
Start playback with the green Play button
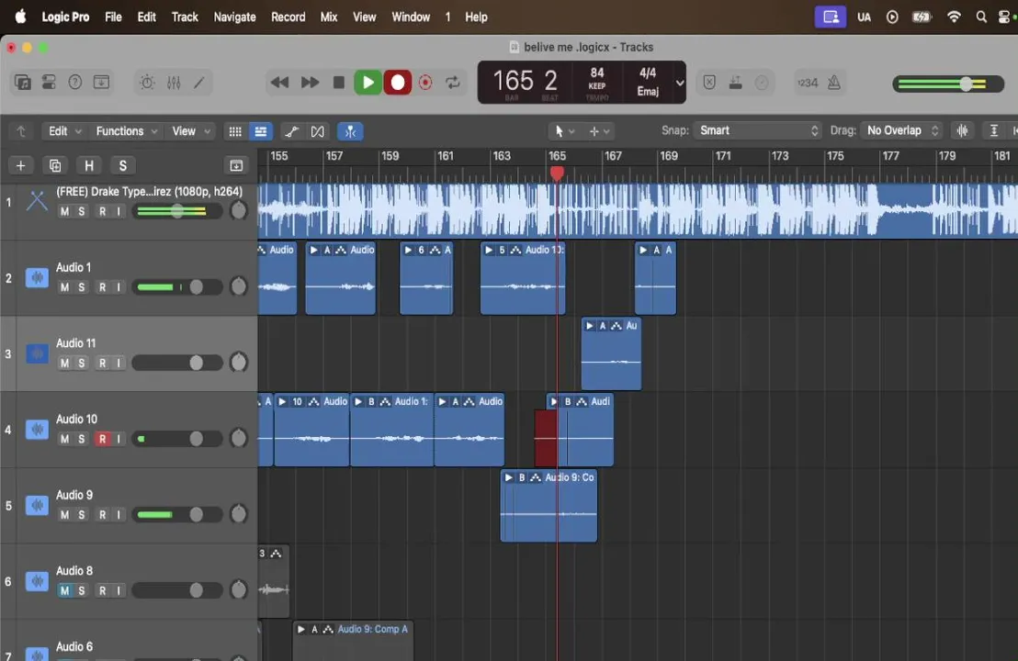pyautogui.click(x=368, y=83)
